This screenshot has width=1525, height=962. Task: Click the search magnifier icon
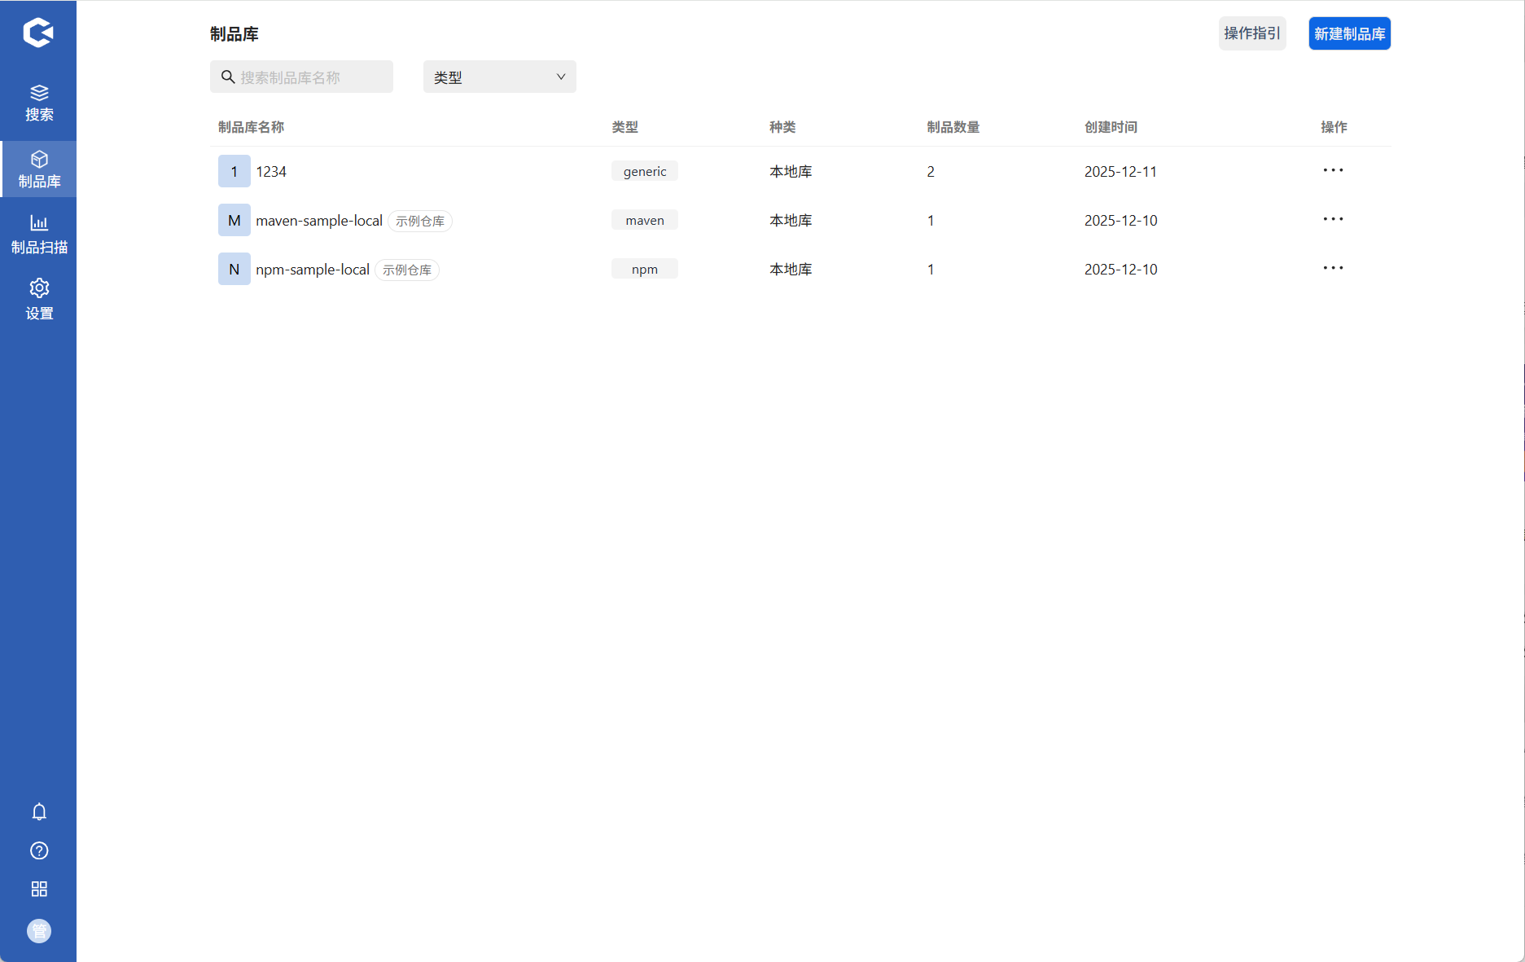coord(228,77)
